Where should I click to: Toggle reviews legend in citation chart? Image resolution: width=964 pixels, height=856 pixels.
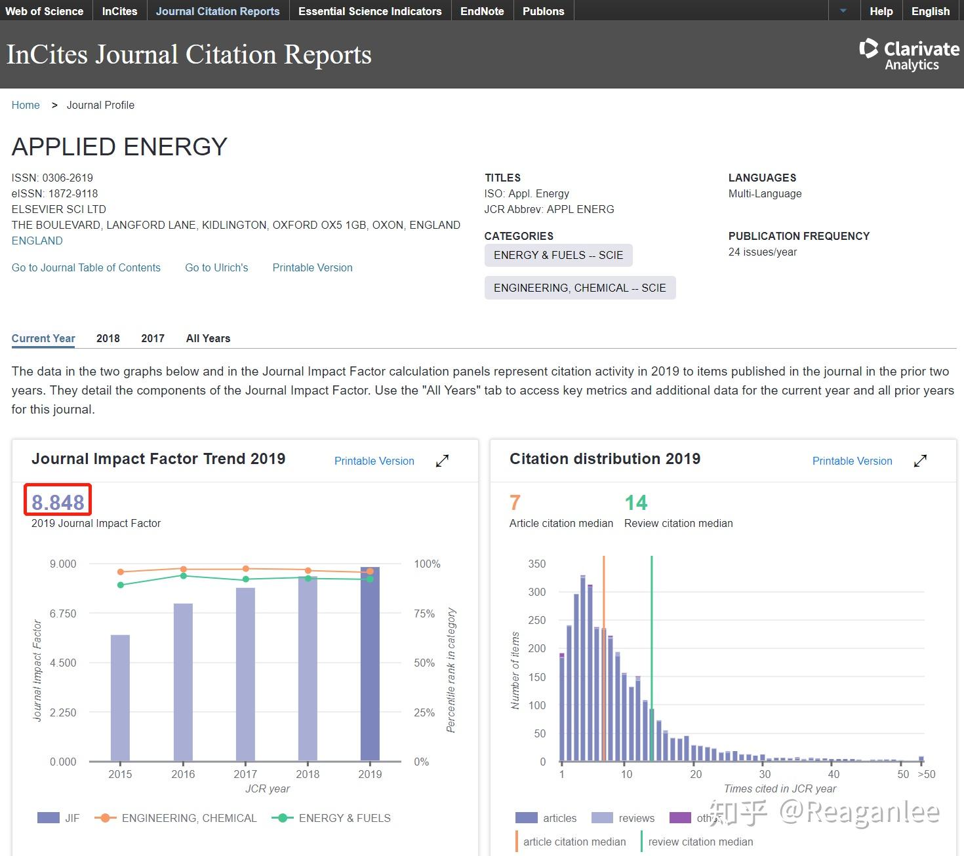coord(622,818)
